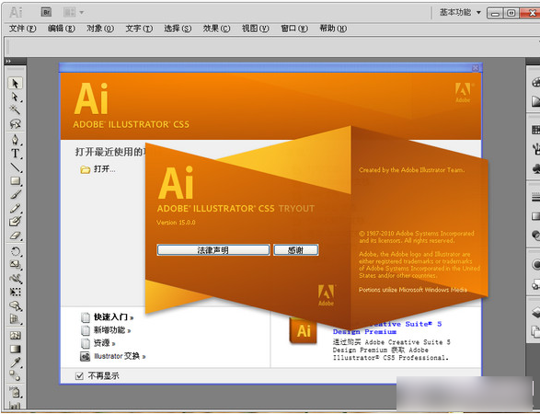
Task: Open the 文字(T) menu
Action: click(x=139, y=29)
